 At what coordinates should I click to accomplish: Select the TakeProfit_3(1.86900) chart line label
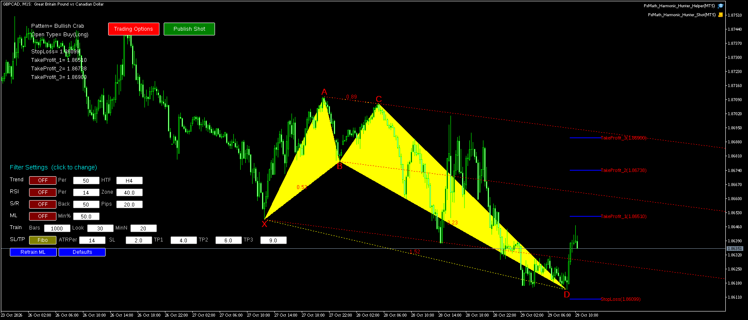coord(624,138)
